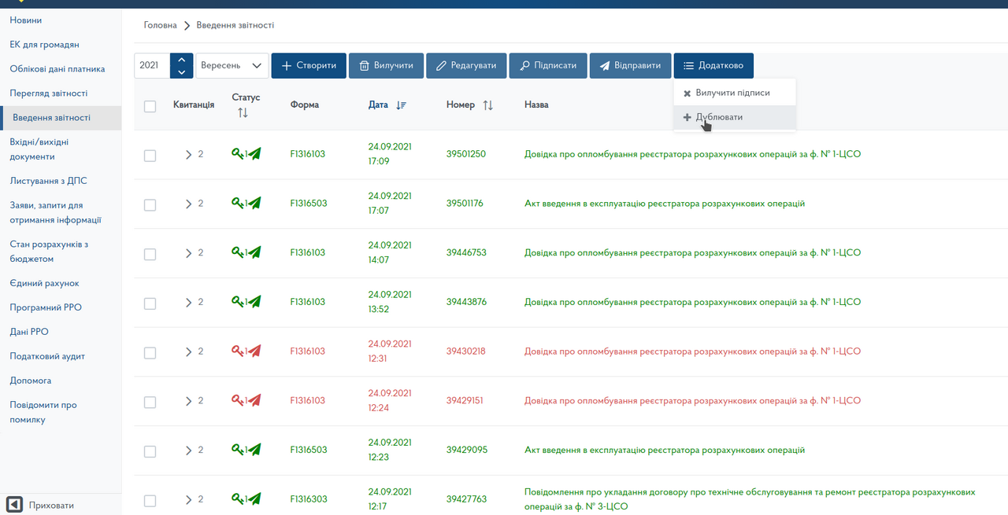Image resolution: width=1008 pixels, height=515 pixels.
Task: Click green status icon for report 39501250
Action: (x=246, y=154)
